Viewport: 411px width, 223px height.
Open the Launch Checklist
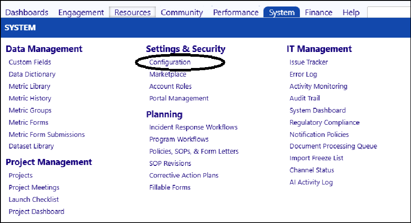click(33, 200)
